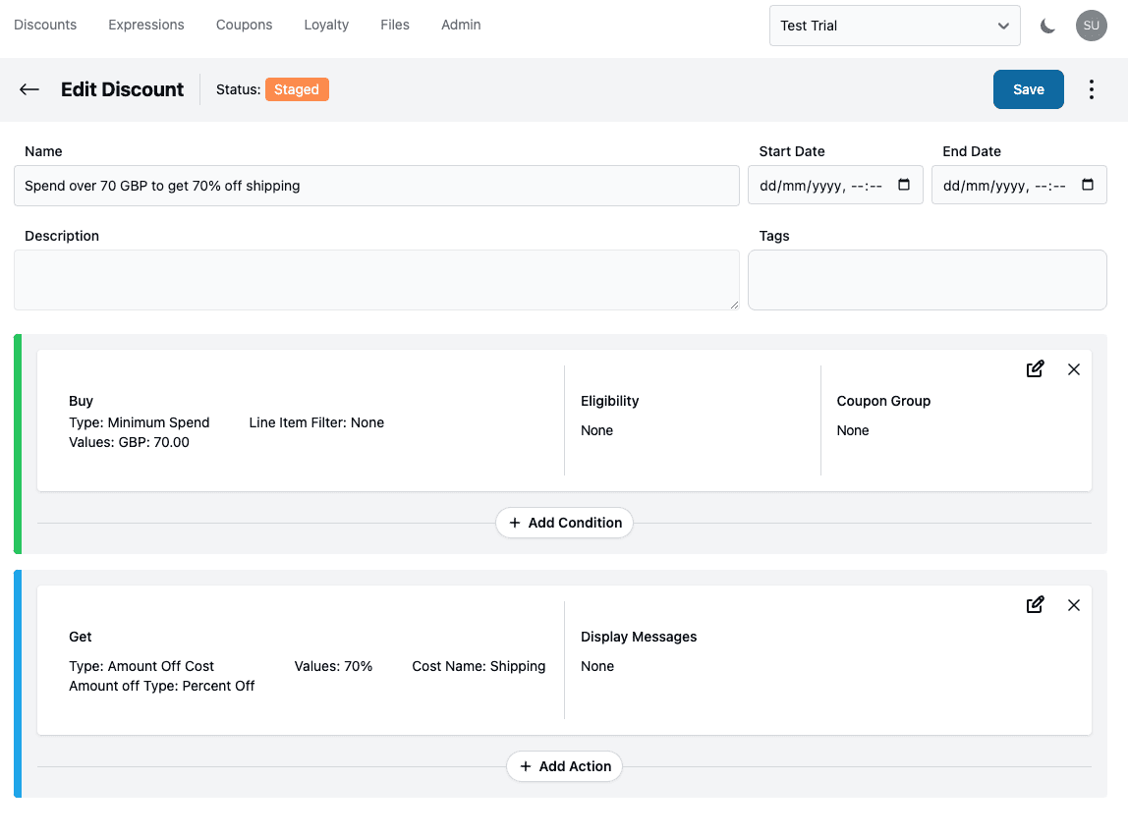Navigate back using the arrow icon
The height and width of the screenshot is (838, 1128).
point(28,89)
